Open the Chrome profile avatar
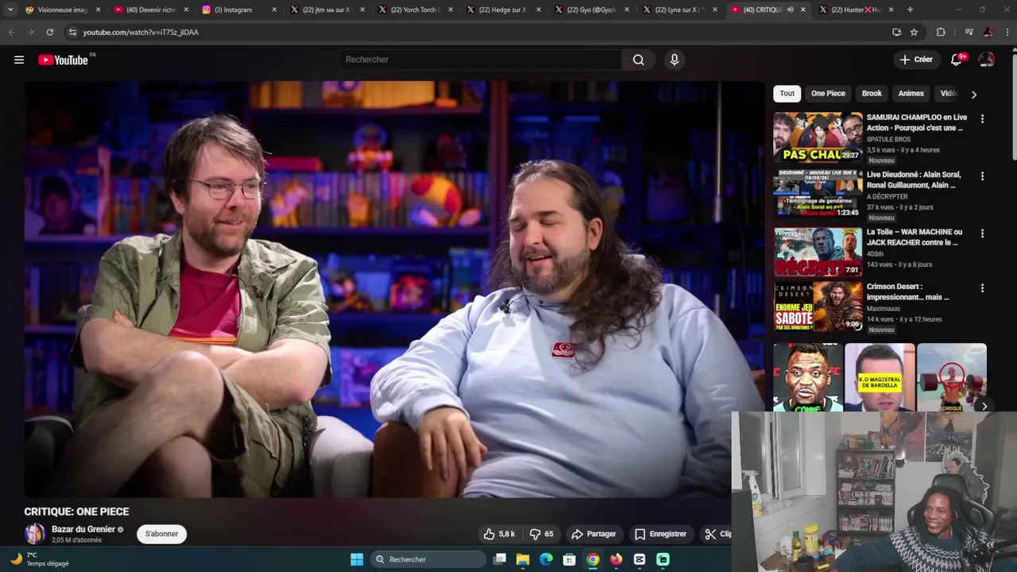The height and width of the screenshot is (572, 1017). pos(988,32)
